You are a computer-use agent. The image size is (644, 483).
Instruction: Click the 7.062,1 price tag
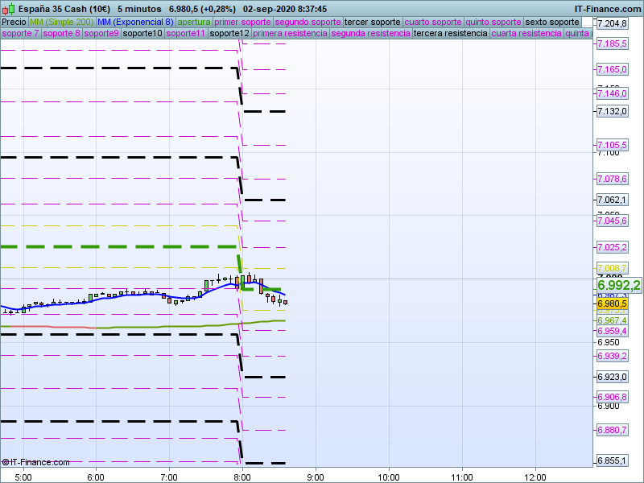(x=612, y=200)
